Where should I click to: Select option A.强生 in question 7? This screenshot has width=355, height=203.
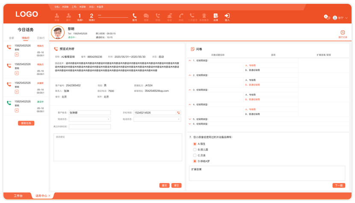pos(195,144)
